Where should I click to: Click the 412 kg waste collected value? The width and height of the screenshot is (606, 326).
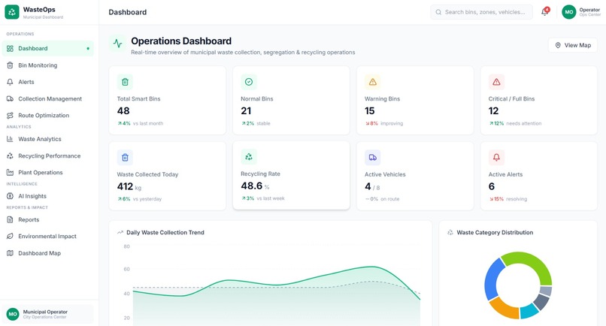[x=129, y=187]
